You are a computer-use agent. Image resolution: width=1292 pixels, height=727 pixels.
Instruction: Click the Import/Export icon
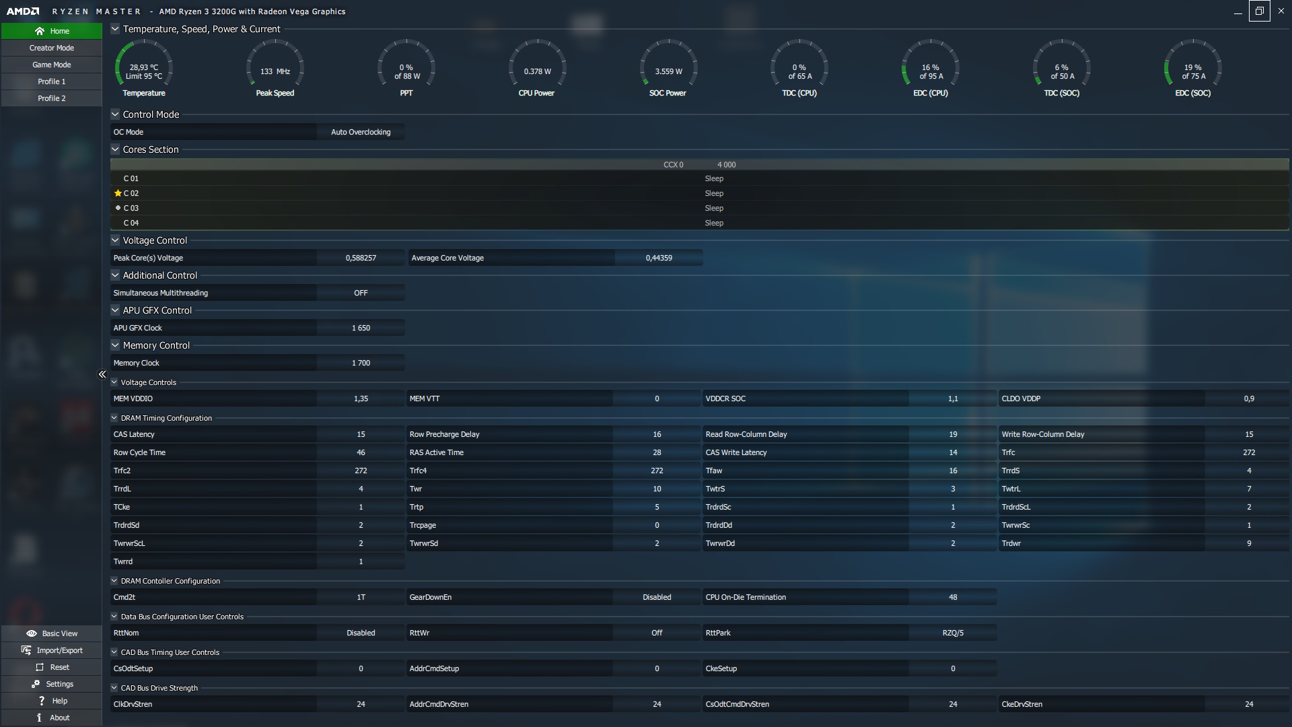(x=26, y=650)
